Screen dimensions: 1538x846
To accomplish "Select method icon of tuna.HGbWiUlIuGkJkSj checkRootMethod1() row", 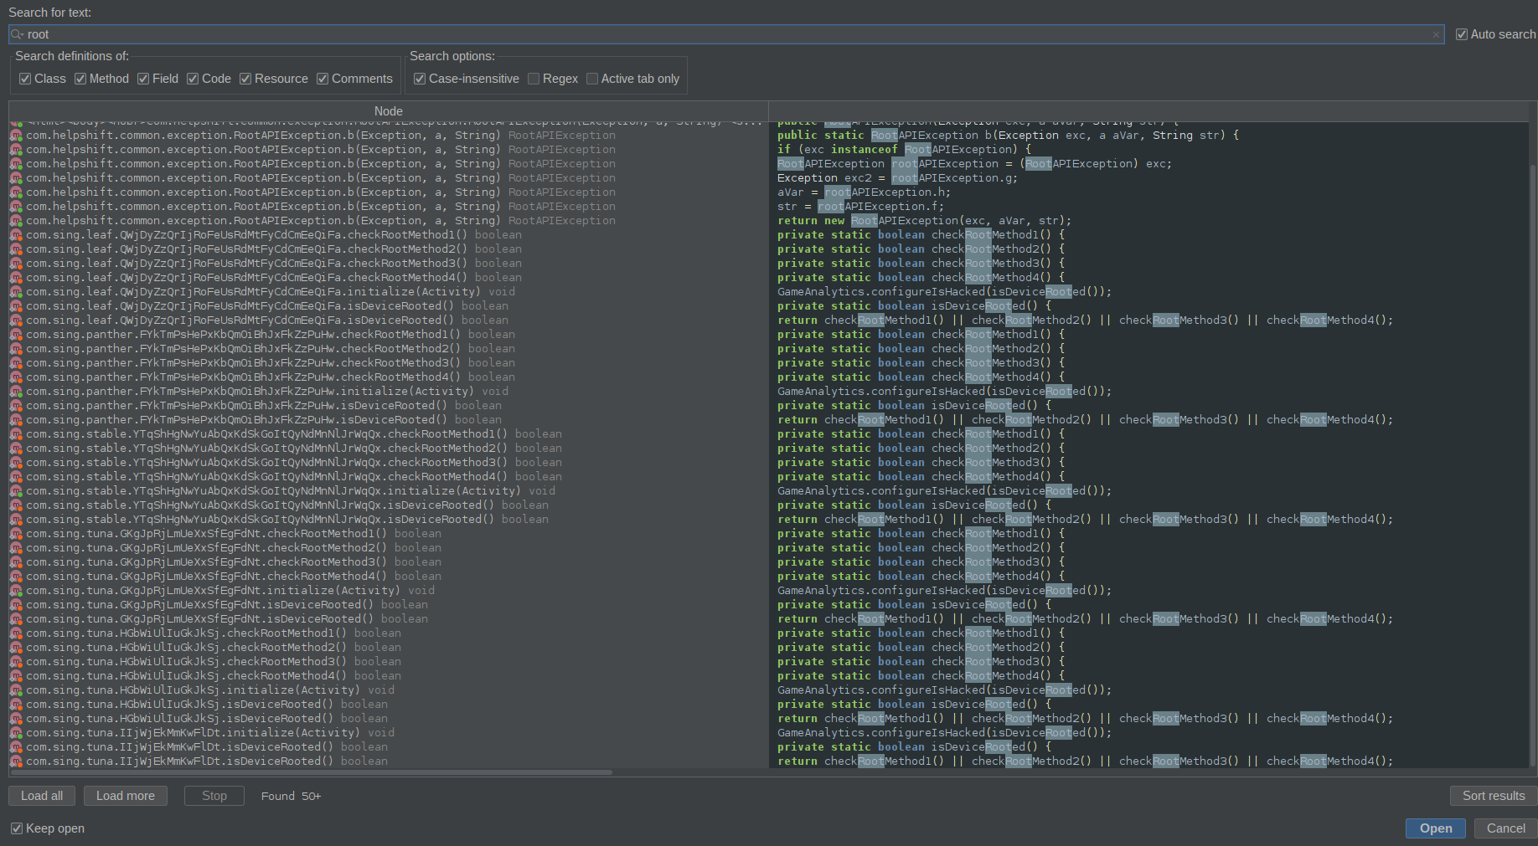I will pos(16,633).
